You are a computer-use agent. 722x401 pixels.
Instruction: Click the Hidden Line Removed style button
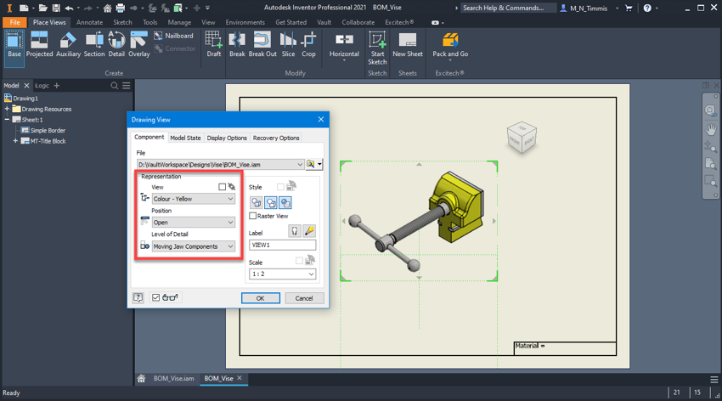coord(271,202)
